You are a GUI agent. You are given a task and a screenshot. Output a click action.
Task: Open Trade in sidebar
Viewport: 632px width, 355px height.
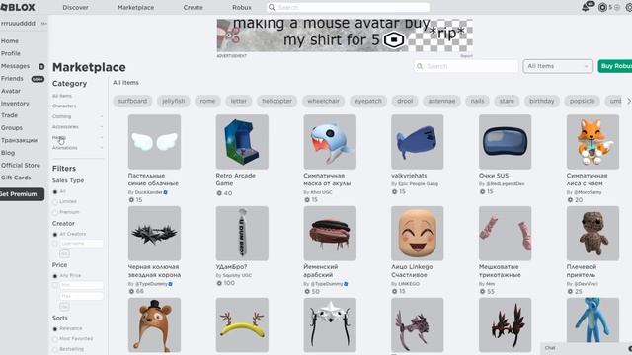(9, 115)
